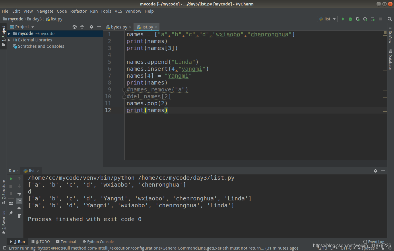Open the Refactor menu
The width and height of the screenshot is (394, 251).
click(x=78, y=11)
